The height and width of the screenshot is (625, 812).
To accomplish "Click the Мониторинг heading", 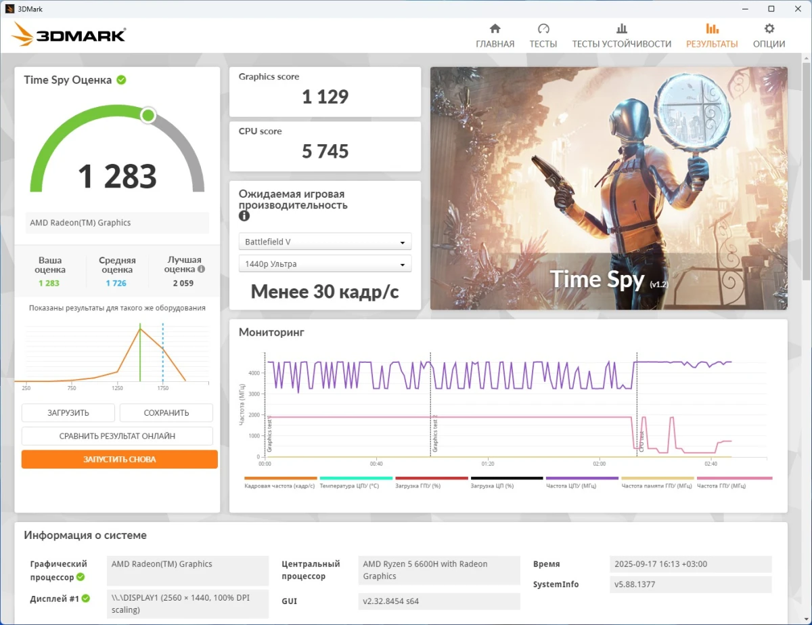I will click(271, 332).
